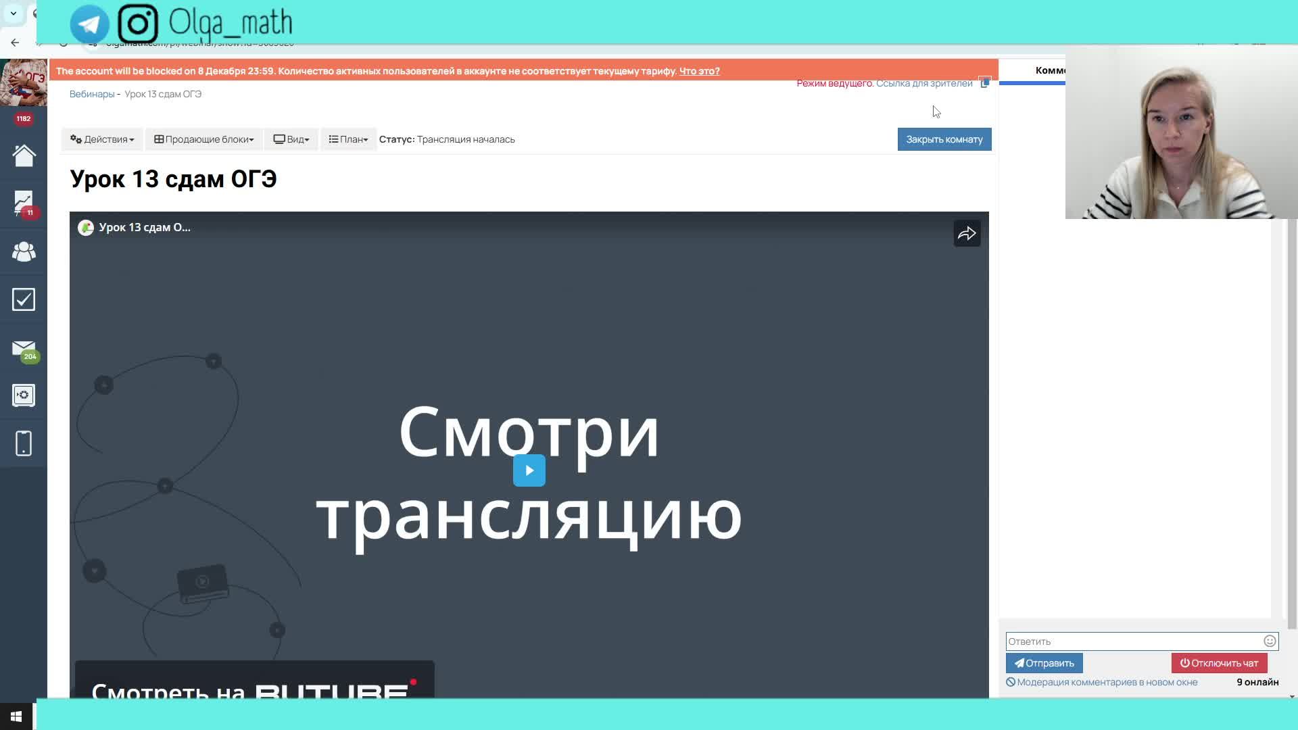Image resolution: width=1298 pixels, height=730 pixels.
Task: Expand the План dropdown
Action: [x=348, y=139]
